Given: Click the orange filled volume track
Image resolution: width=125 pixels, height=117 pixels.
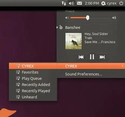Looking at the screenshot, I should [78, 18].
